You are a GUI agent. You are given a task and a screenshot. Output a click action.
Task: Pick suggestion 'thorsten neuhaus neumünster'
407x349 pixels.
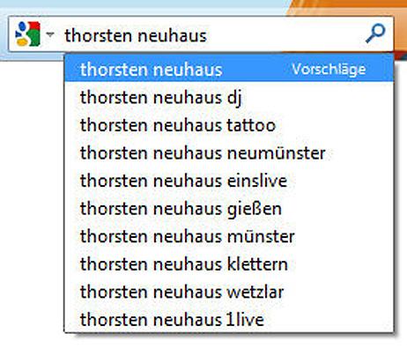click(x=229, y=152)
